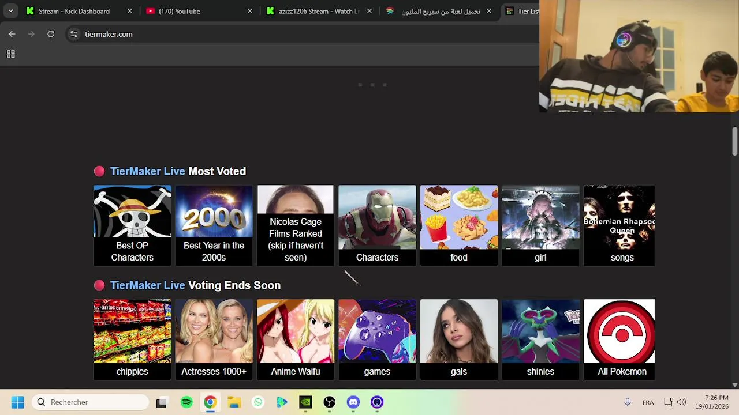Close the YouTube tab
The width and height of the screenshot is (739, 415).
click(249, 11)
